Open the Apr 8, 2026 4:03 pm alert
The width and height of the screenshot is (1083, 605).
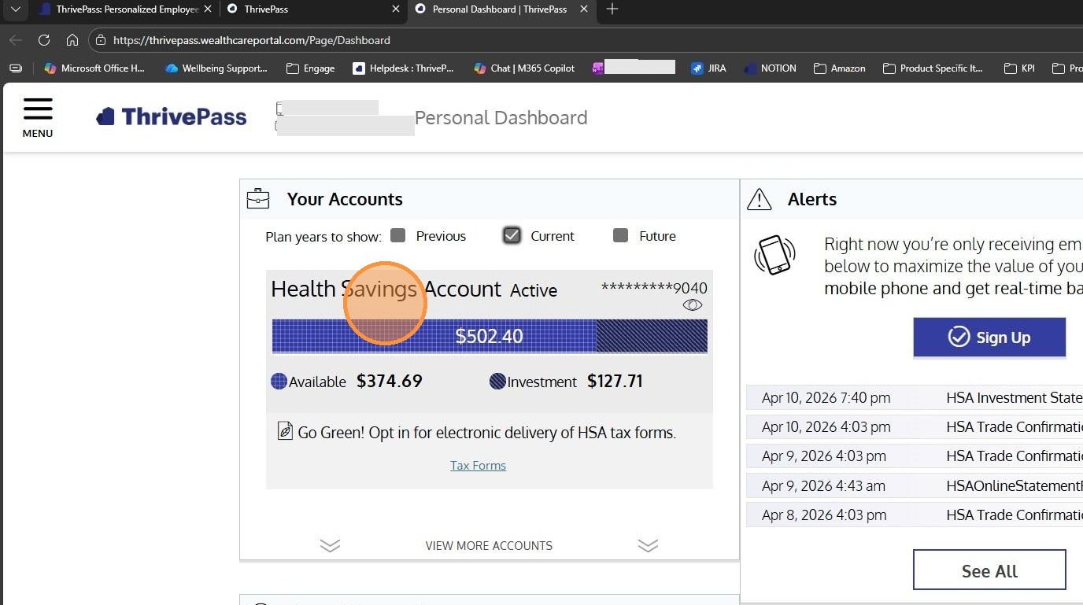click(915, 515)
